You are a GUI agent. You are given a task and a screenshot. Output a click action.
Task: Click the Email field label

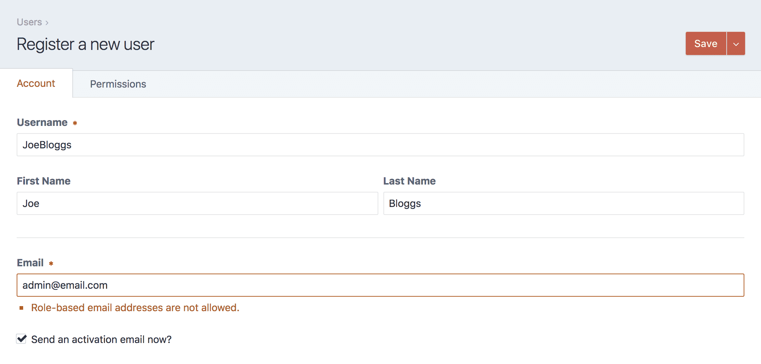[30, 263]
